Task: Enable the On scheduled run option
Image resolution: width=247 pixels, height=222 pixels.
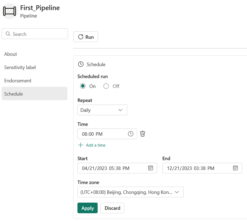Action: click(x=83, y=86)
